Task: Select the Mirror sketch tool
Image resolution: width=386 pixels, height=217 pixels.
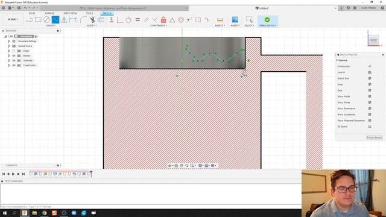Action: coord(64,20)
